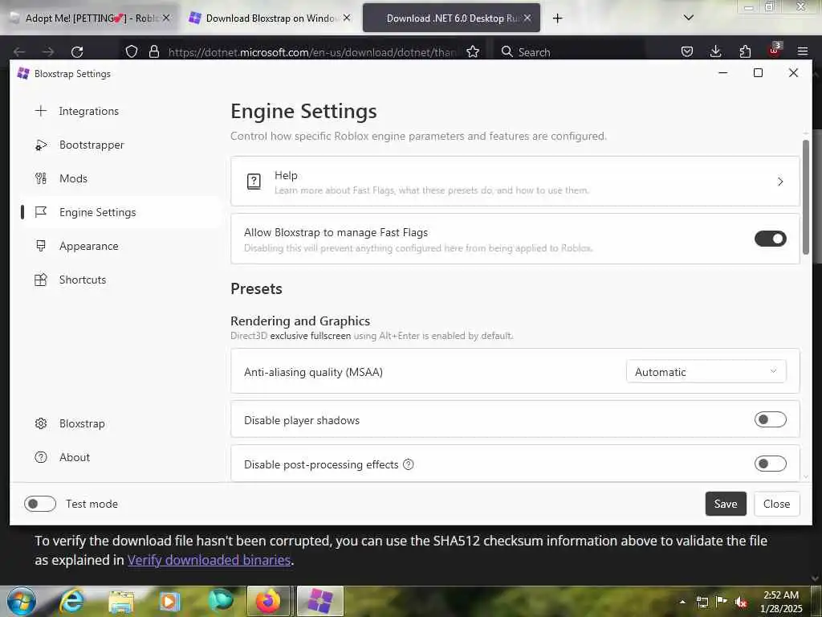Click the uBlock extension badge icon
Screen dimensions: 822x617
[x=775, y=51]
